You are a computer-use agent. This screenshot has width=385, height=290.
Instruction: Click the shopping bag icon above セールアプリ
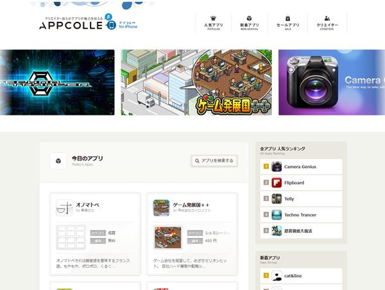[x=287, y=18]
